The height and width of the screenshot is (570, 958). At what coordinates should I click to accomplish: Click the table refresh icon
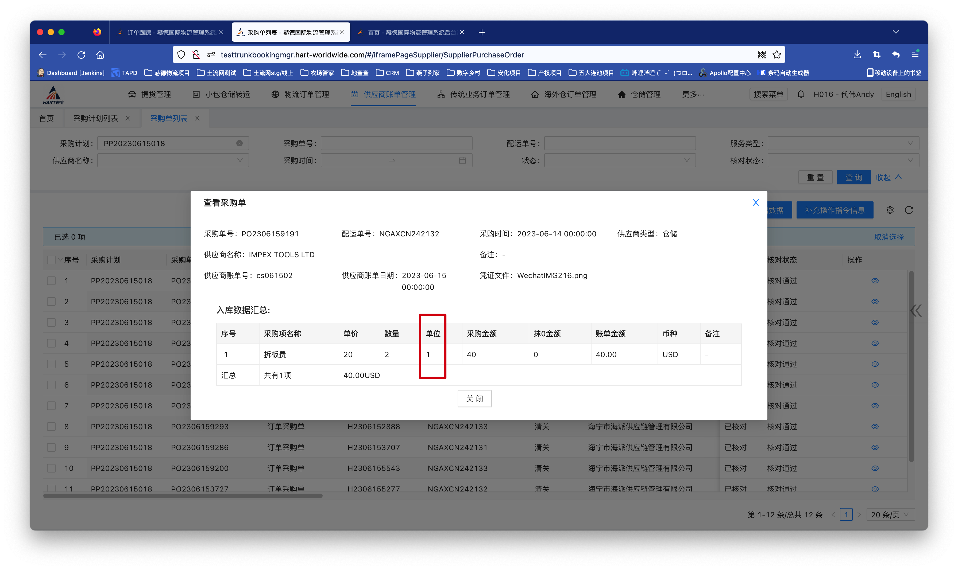click(909, 210)
